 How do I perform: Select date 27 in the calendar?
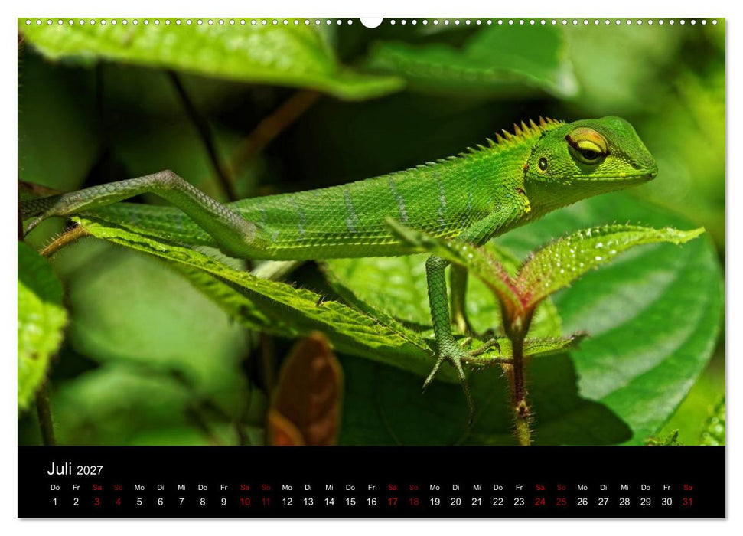point(603,502)
